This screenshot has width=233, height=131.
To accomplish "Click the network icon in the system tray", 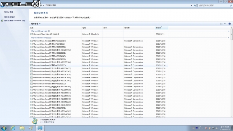I will point(213,128).
